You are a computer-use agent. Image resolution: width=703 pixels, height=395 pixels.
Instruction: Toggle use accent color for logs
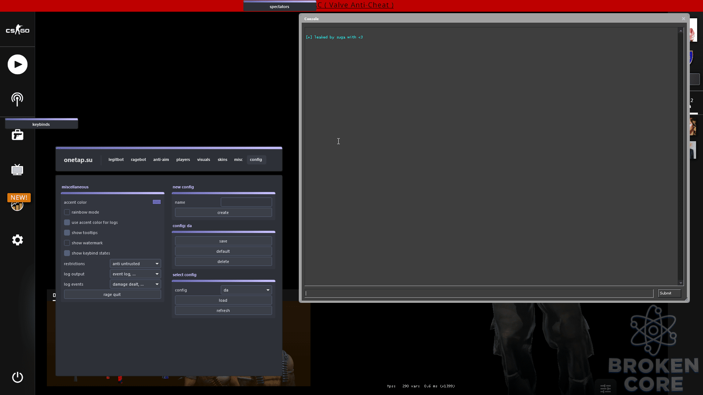(x=67, y=222)
